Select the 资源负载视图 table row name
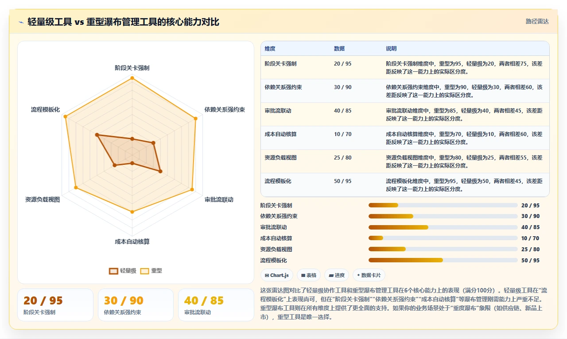Image resolution: width=567 pixels, height=339 pixels. click(280, 158)
